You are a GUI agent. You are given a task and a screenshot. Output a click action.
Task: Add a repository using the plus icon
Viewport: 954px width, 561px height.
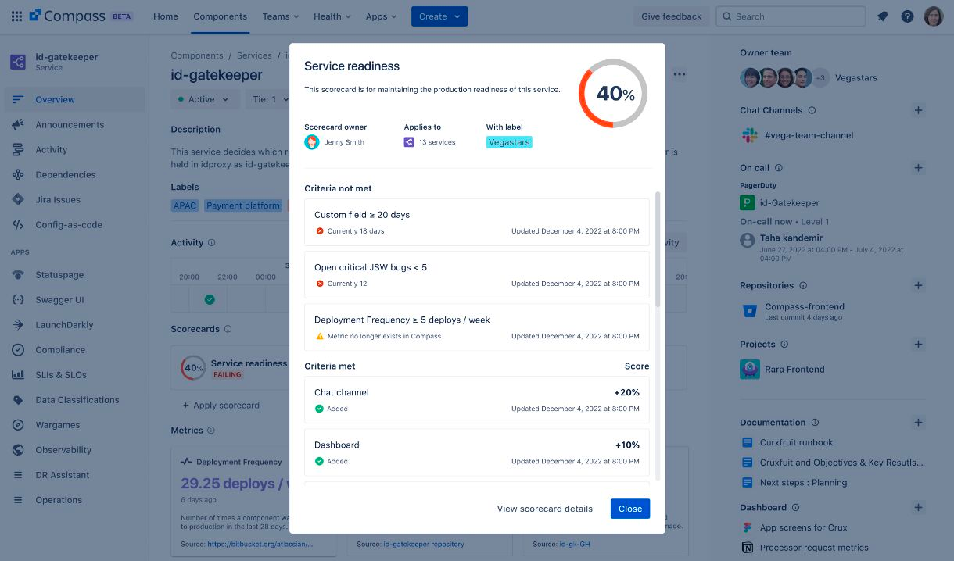pyautogui.click(x=918, y=285)
